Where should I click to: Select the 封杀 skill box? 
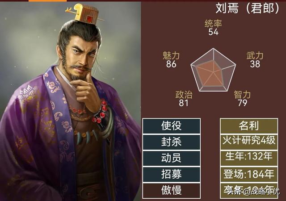click(172, 142)
